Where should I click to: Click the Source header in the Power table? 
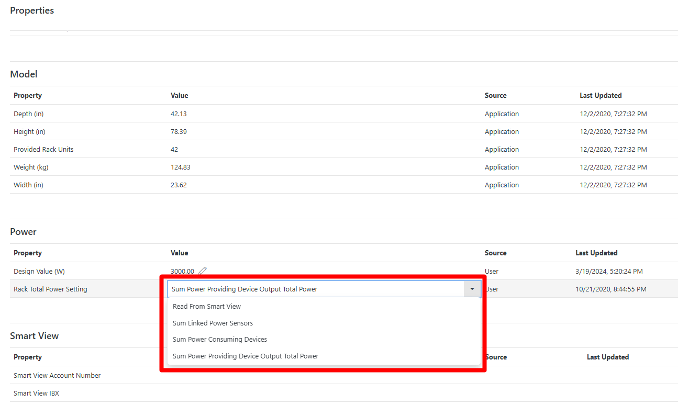tap(495, 253)
